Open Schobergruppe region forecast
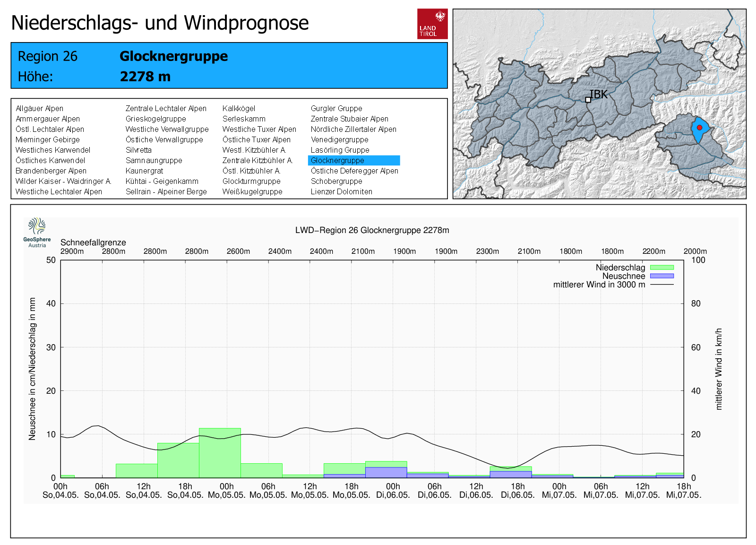The width and height of the screenshot is (756, 545). coord(336,182)
